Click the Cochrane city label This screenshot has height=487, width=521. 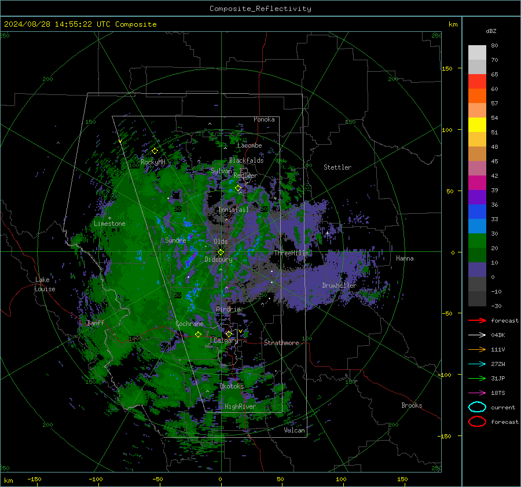189,324
